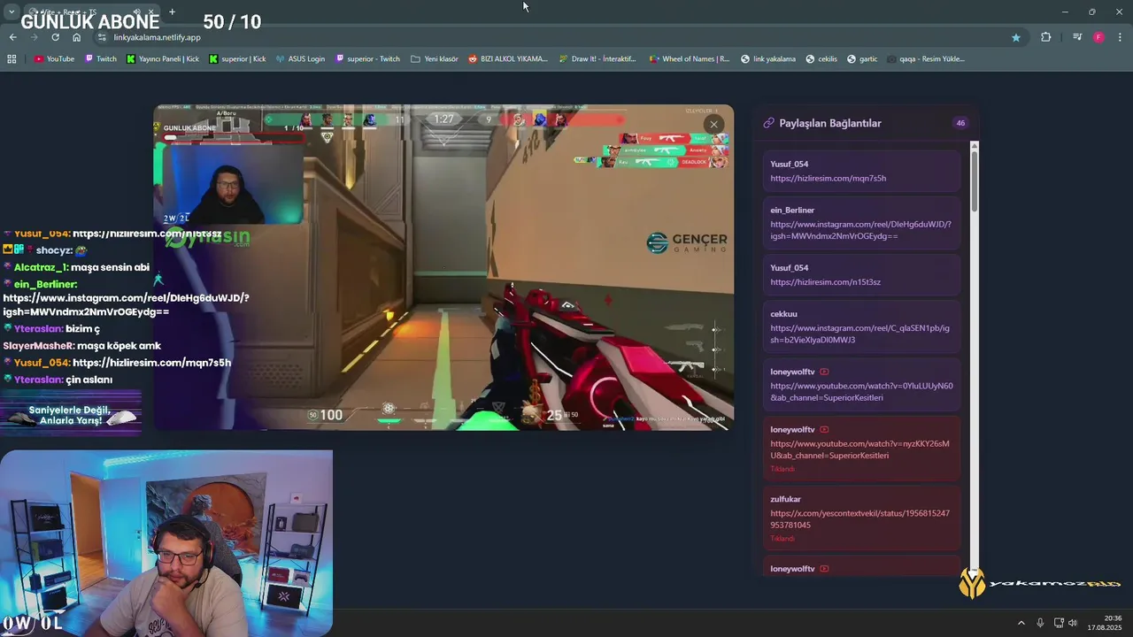Screen dimensions: 1133x637
Task: Open the browser home page icon
Action: pos(76,37)
